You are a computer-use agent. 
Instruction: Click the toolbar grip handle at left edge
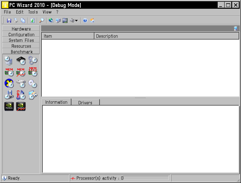point(3,21)
